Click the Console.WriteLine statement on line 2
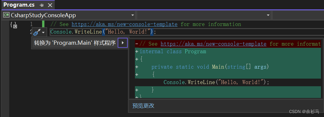Image resolution: width=324 pixels, height=117 pixels. tap(103, 32)
